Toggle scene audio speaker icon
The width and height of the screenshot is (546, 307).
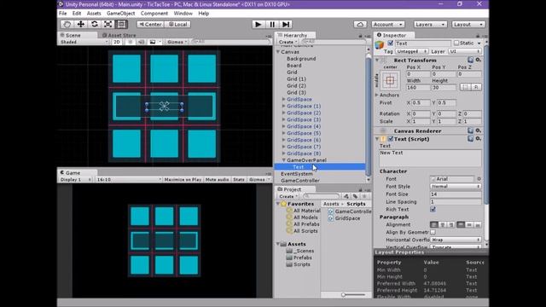[x=141, y=42]
